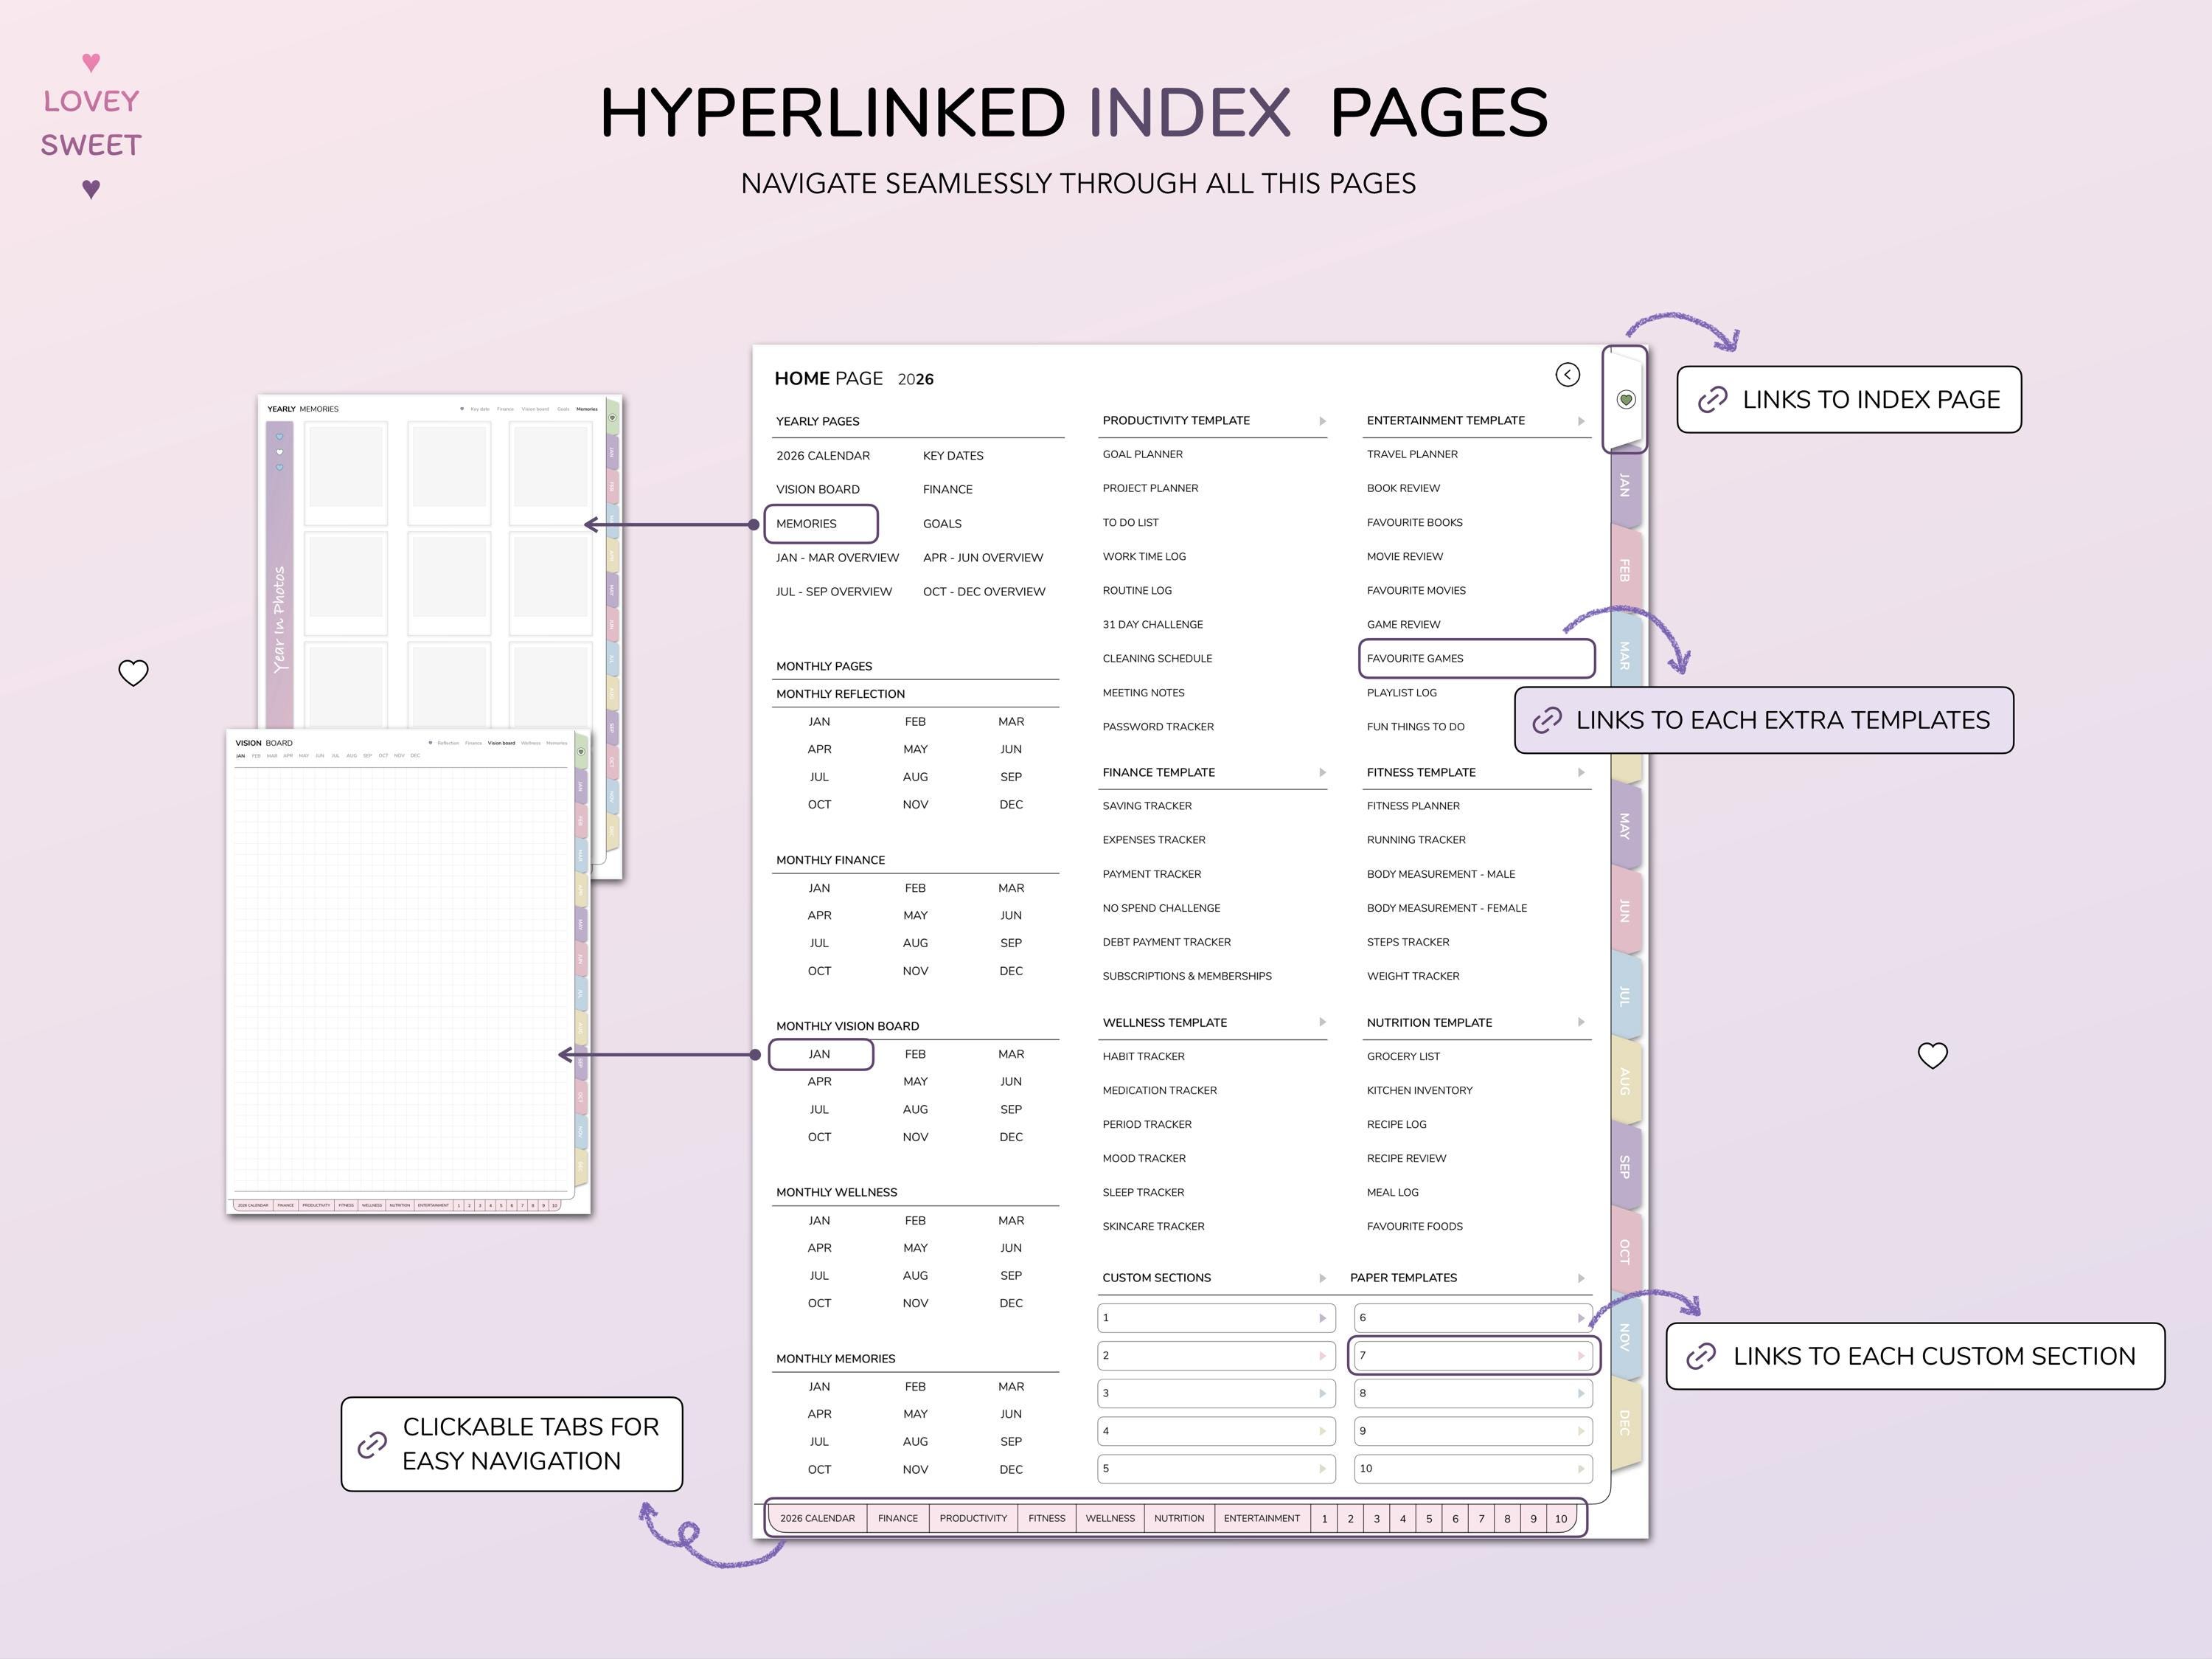Open Entertainment bottom tab
Viewport: 2212px width, 1659px height.
[1261, 1518]
